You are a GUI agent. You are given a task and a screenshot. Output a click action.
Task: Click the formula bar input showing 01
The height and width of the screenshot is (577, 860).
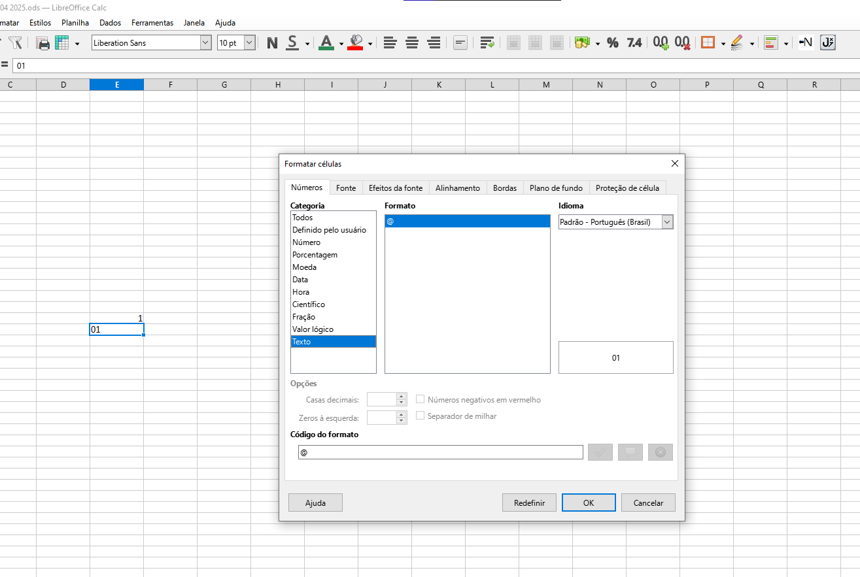click(x=435, y=66)
